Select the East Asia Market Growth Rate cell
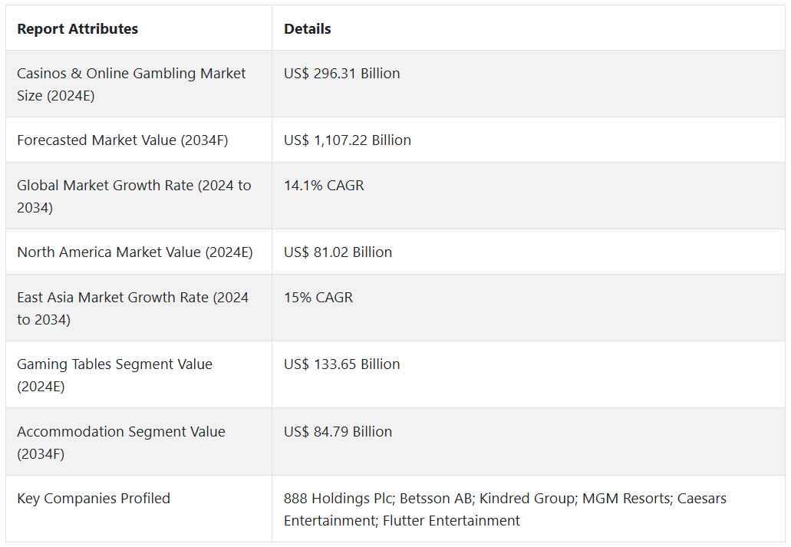 (x=133, y=308)
